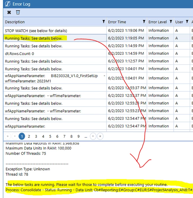This screenshot has width=193, height=198.
Task: Sort by the Description column header
Action: (x=15, y=22)
